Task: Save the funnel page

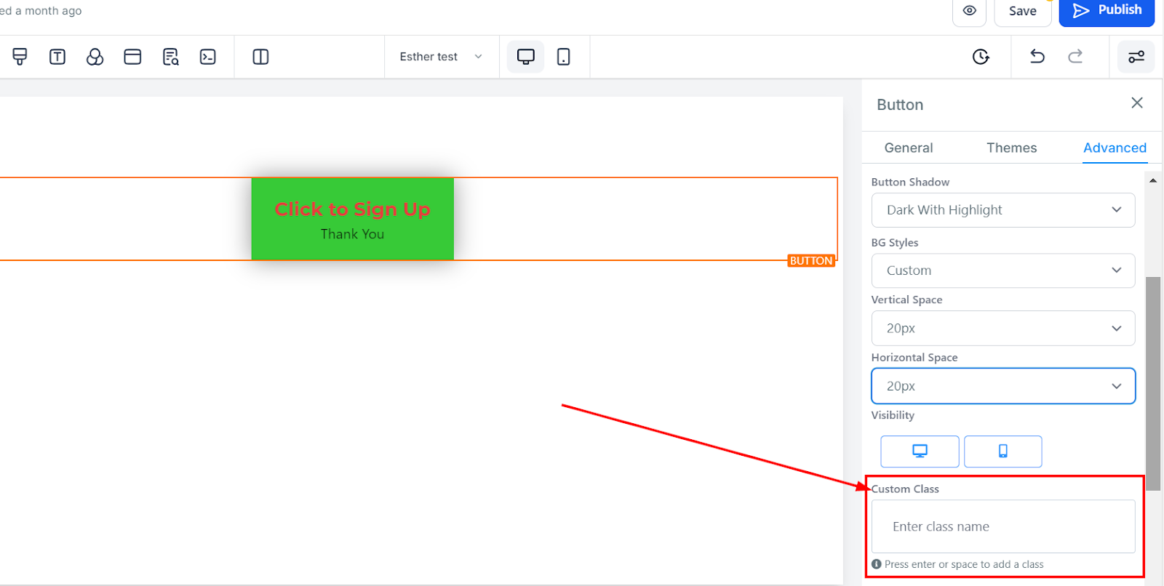Action: [1022, 11]
